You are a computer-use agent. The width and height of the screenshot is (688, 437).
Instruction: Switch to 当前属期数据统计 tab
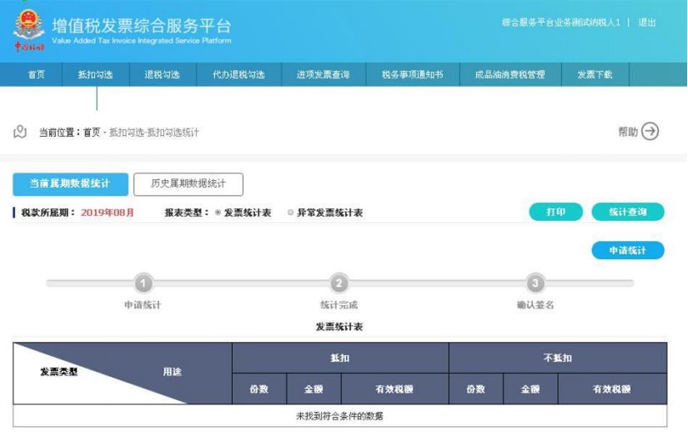(70, 183)
